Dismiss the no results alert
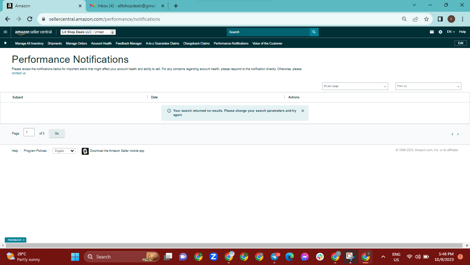 point(303,111)
